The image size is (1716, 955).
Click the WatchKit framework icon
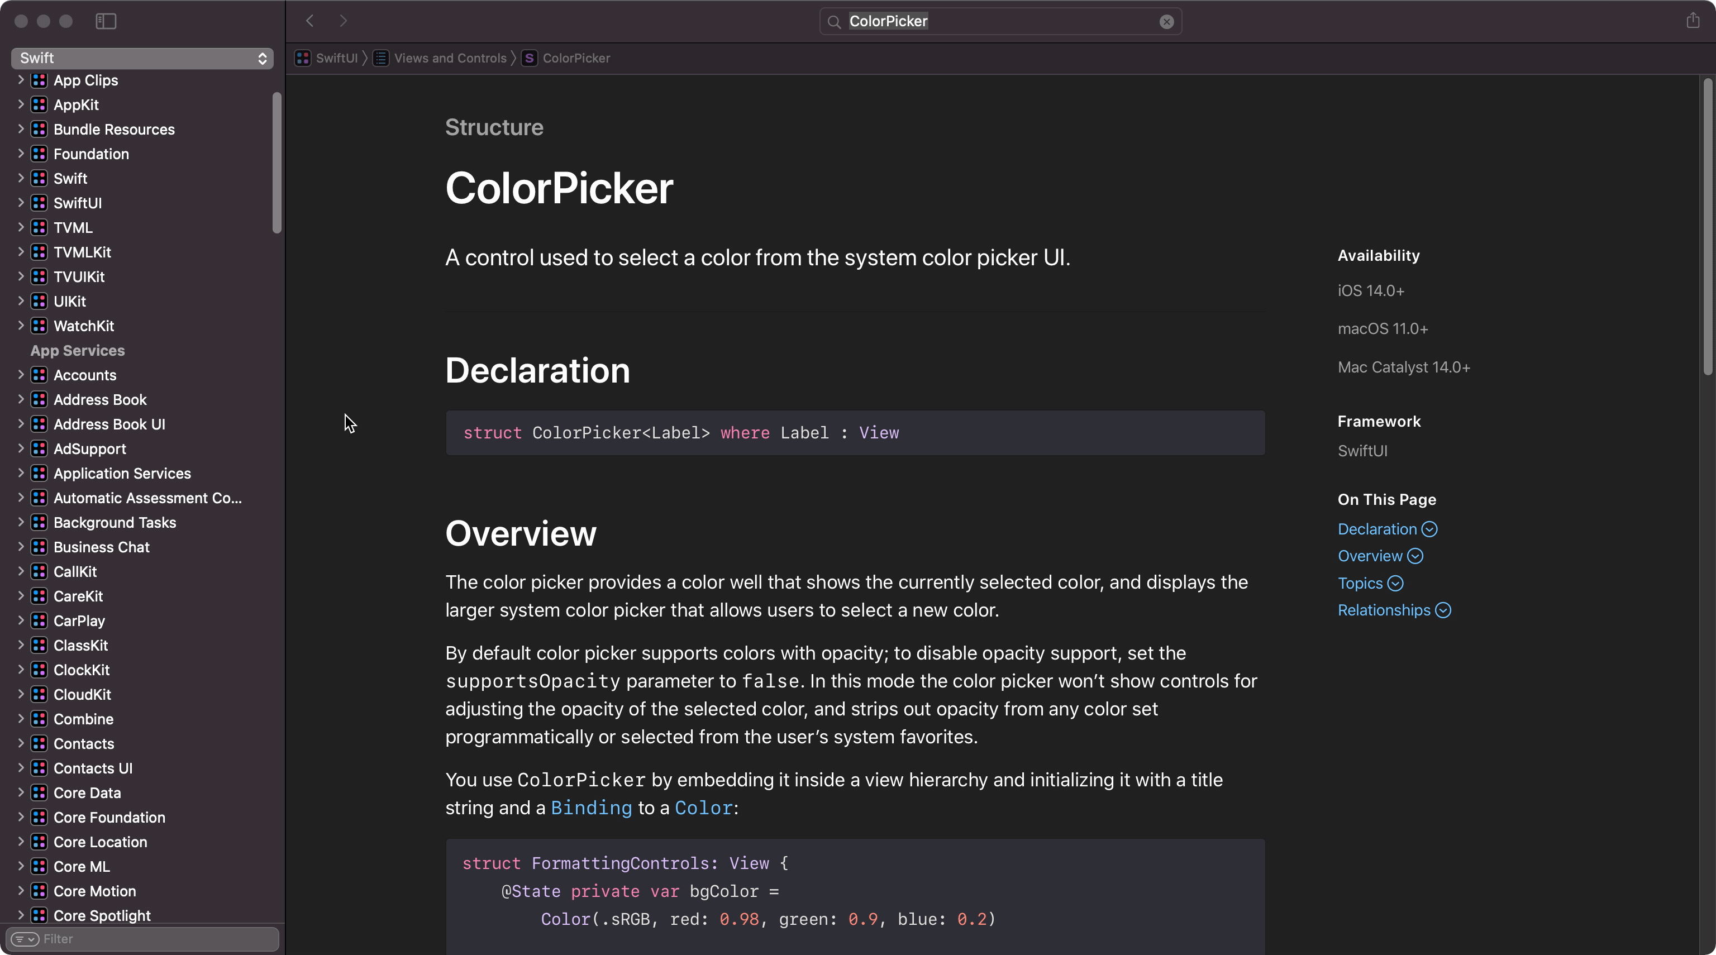click(x=39, y=326)
